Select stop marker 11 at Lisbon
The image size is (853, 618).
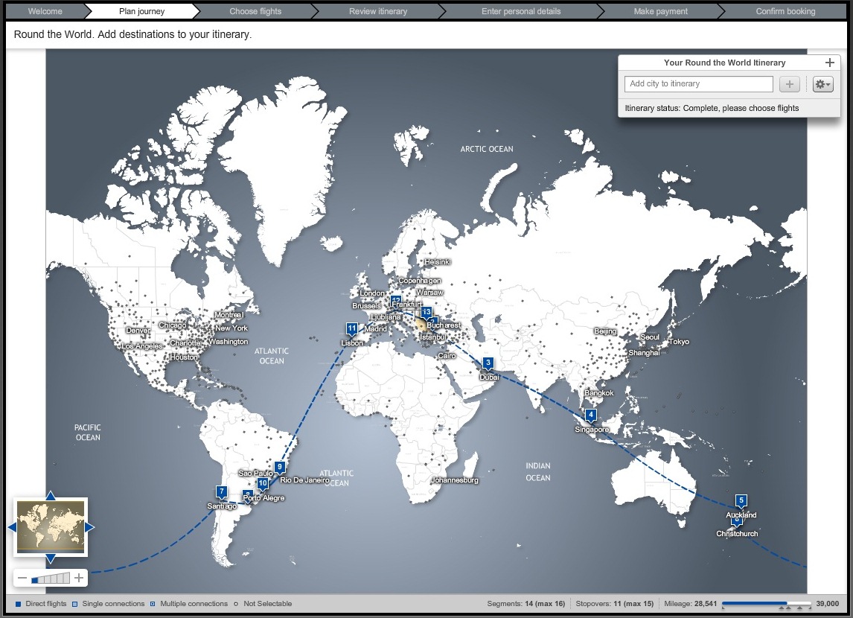351,328
